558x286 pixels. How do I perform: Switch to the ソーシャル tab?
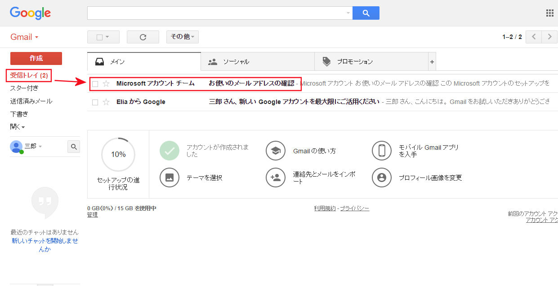(258, 62)
